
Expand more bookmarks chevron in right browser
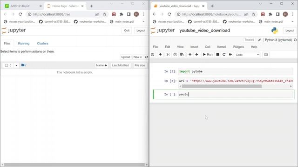(x=292, y=22)
